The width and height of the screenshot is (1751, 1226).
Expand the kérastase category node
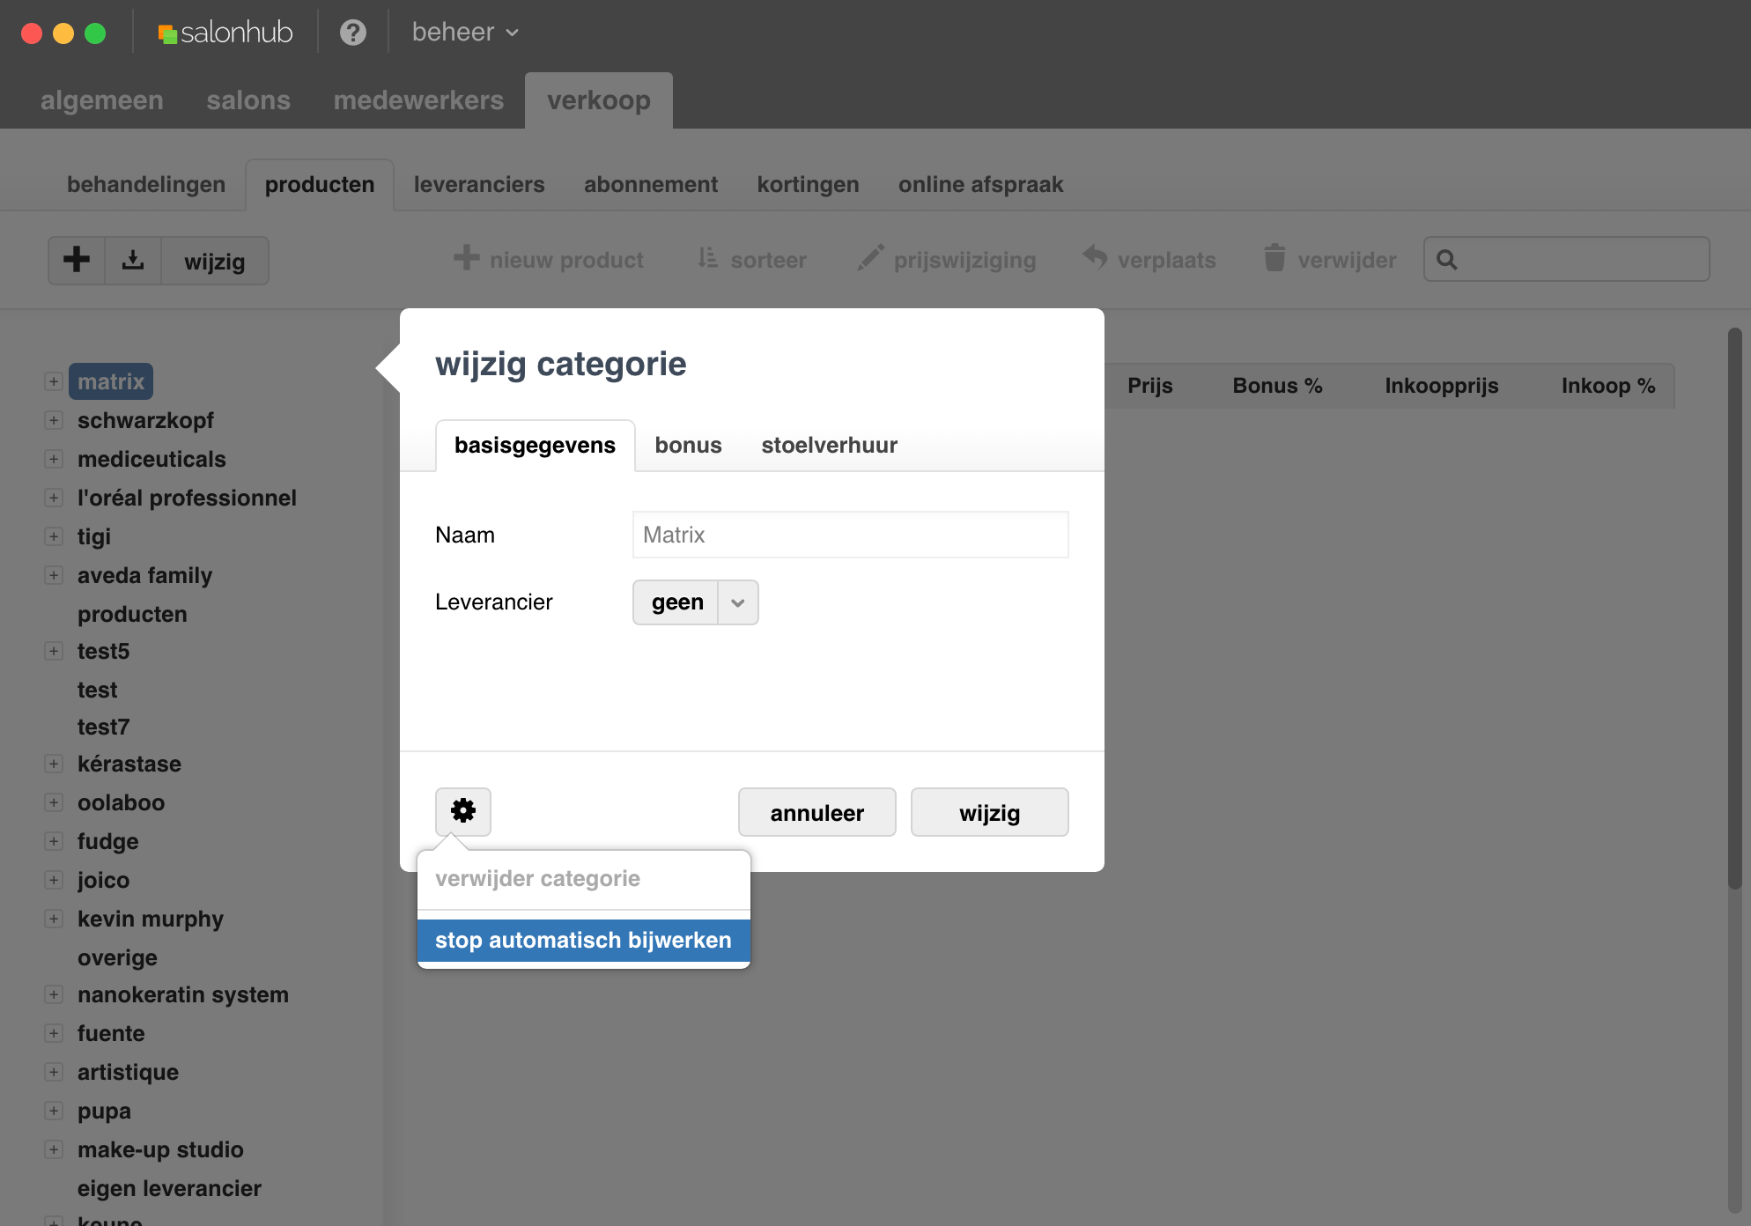point(54,764)
